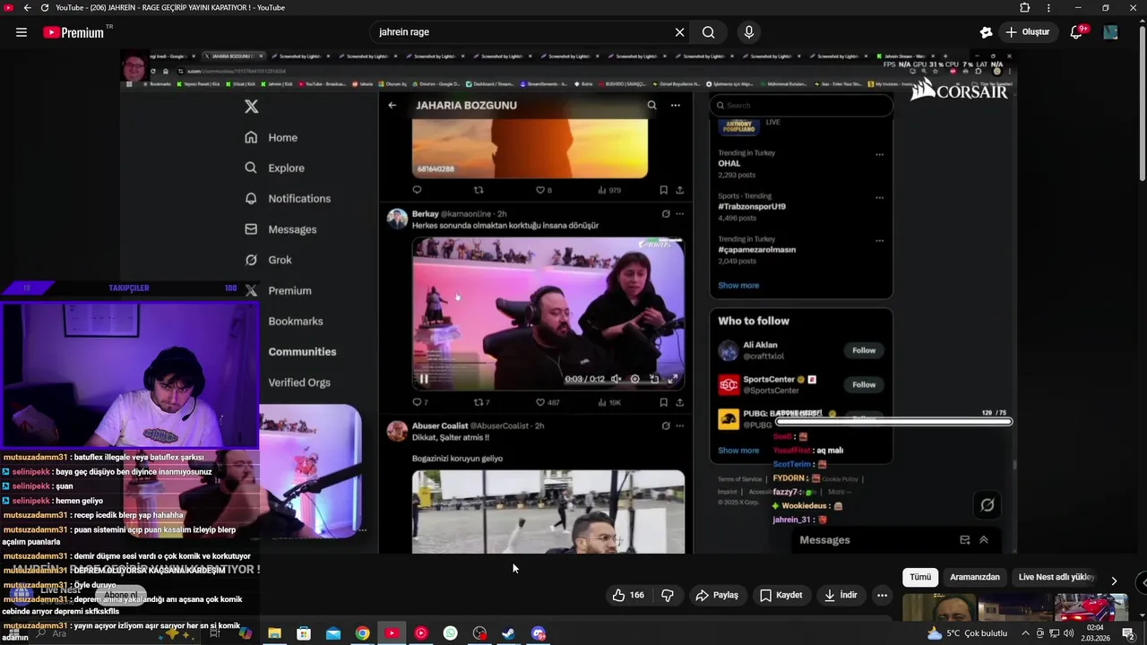Click back arrow beside JAHARIA BOZGUNU
The height and width of the screenshot is (645, 1147).
pyautogui.click(x=392, y=105)
